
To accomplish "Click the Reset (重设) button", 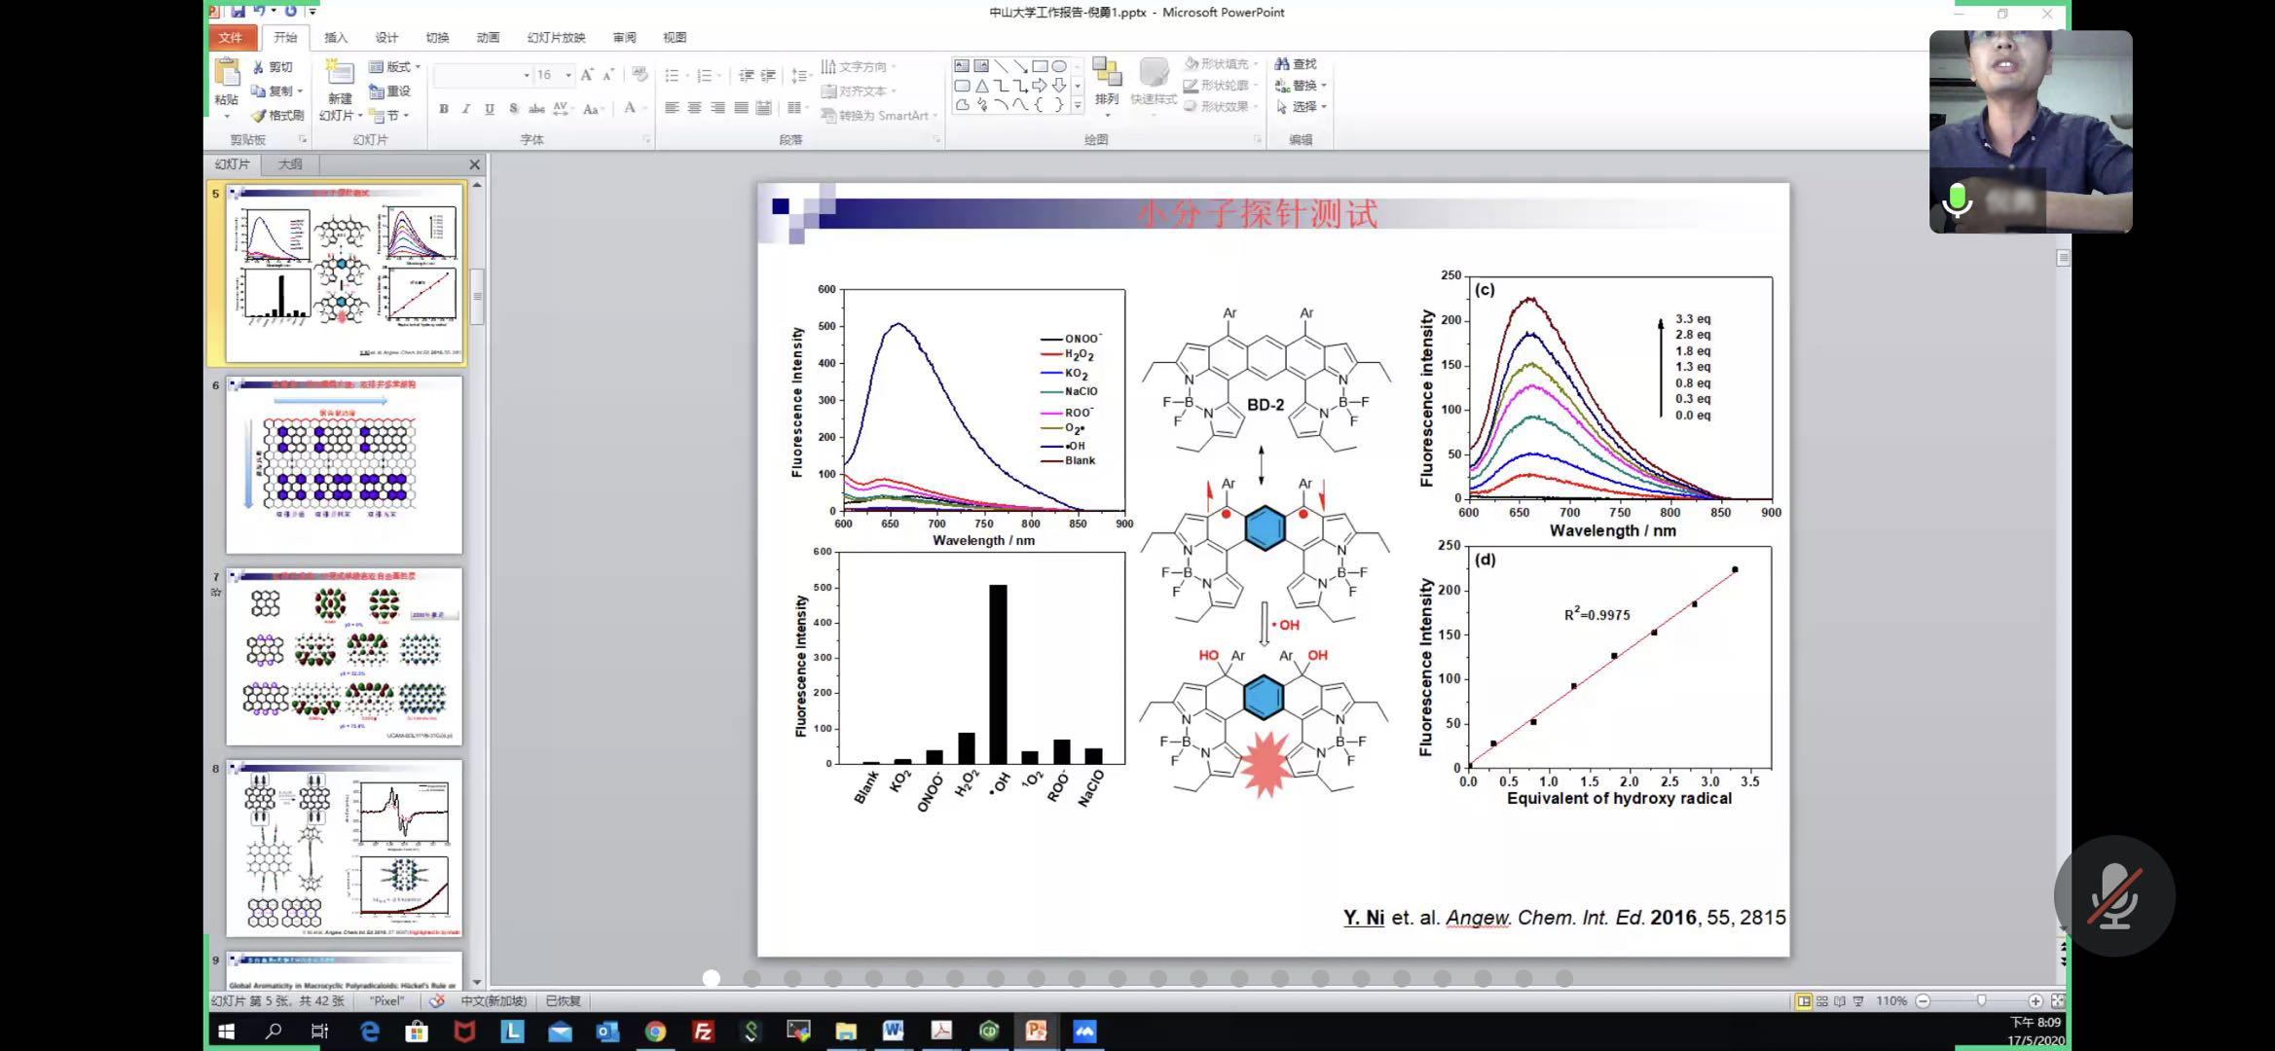I will tap(390, 91).
